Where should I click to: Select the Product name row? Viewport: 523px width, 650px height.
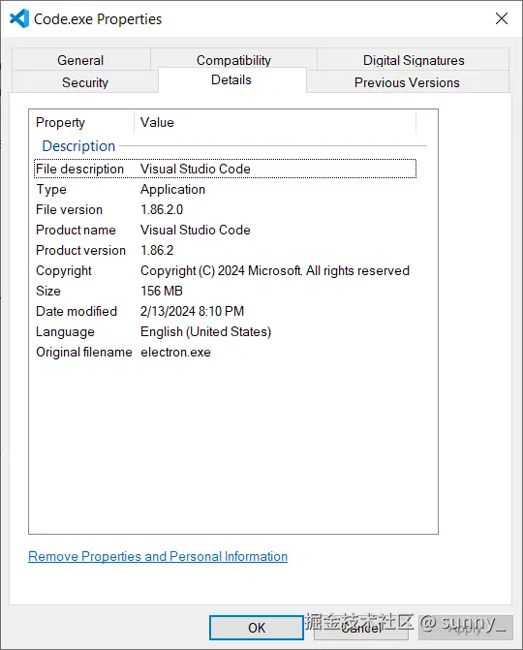click(225, 230)
